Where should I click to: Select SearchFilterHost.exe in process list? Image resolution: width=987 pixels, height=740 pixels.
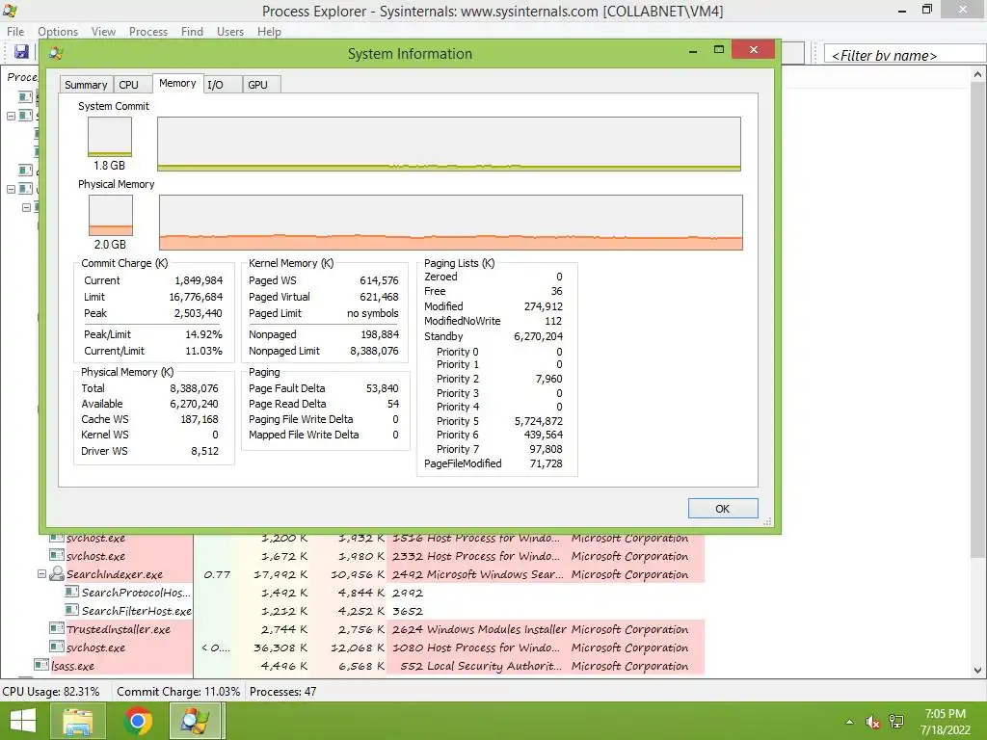click(384, 610)
